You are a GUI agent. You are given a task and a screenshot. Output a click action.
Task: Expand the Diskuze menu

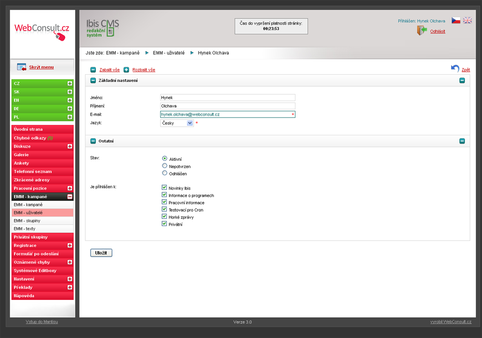70,146
